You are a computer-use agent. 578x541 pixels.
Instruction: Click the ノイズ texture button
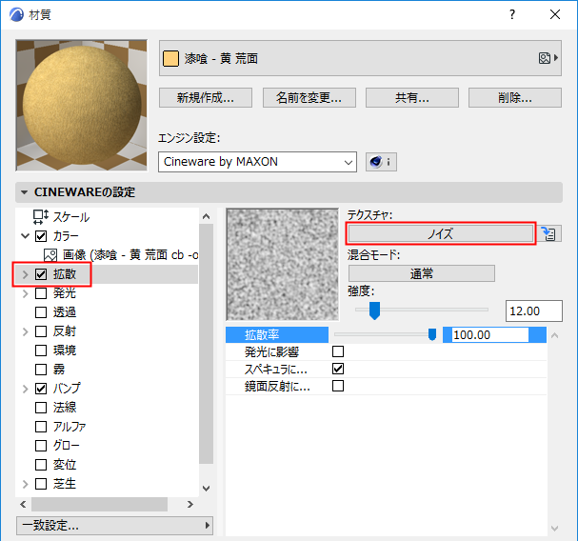(441, 233)
